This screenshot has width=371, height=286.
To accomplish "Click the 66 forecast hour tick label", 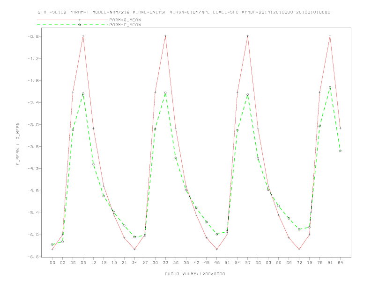I will point(279,263).
